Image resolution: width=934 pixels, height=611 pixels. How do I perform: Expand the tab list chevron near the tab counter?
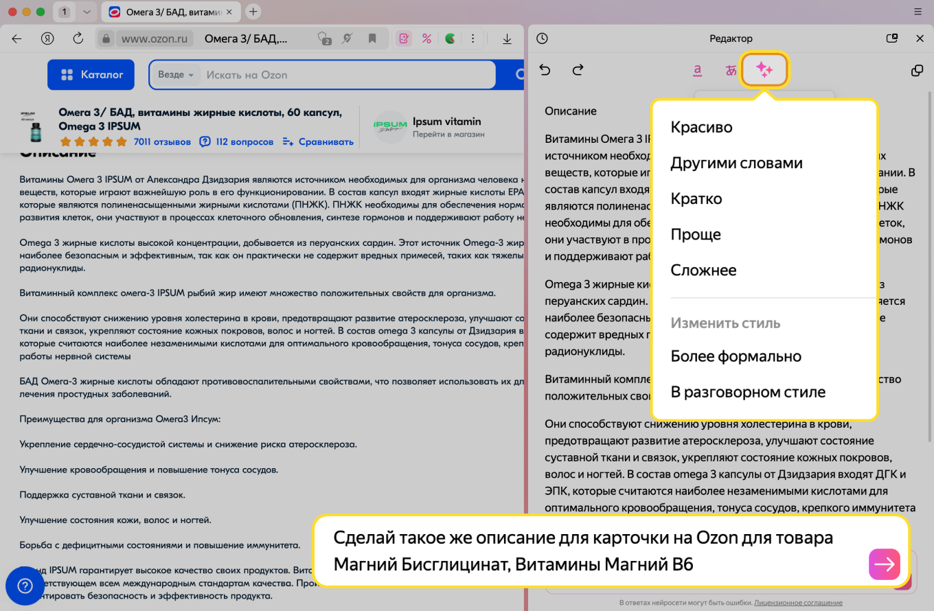pyautogui.click(x=85, y=12)
